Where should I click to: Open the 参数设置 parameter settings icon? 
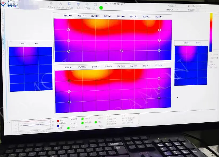point(69,5)
